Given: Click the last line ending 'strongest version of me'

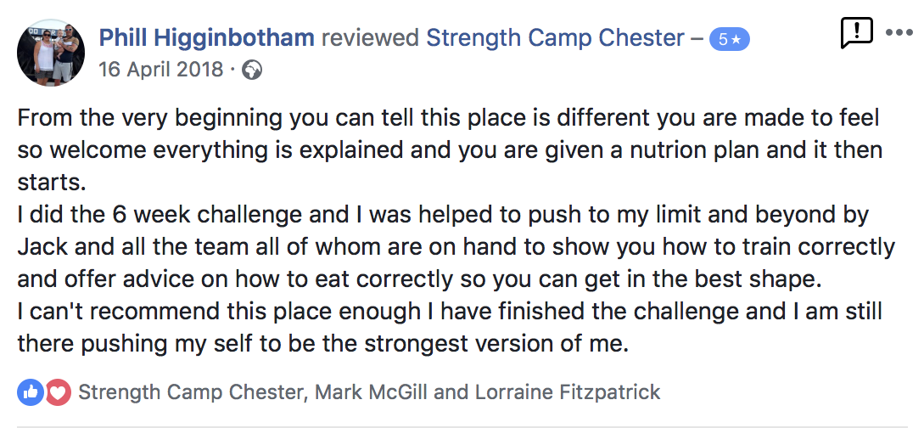Looking at the screenshot, I should click(323, 345).
